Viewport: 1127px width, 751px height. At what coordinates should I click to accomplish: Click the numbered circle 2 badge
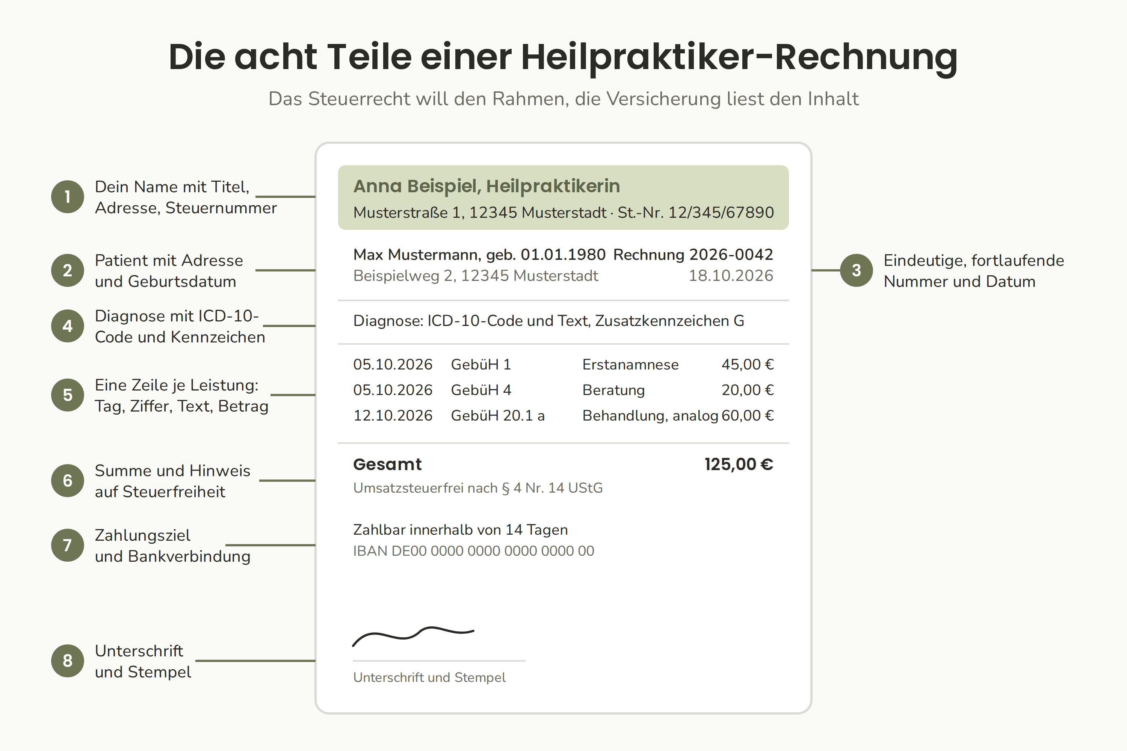tap(68, 271)
